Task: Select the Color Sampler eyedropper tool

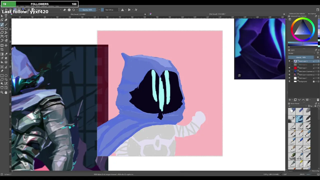Action: (6, 54)
